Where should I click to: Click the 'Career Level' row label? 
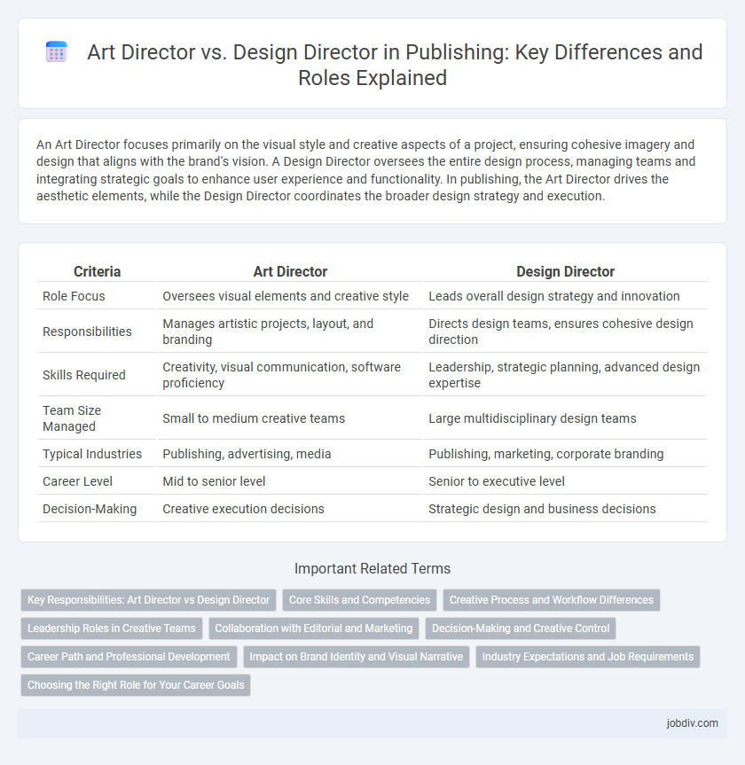(77, 481)
